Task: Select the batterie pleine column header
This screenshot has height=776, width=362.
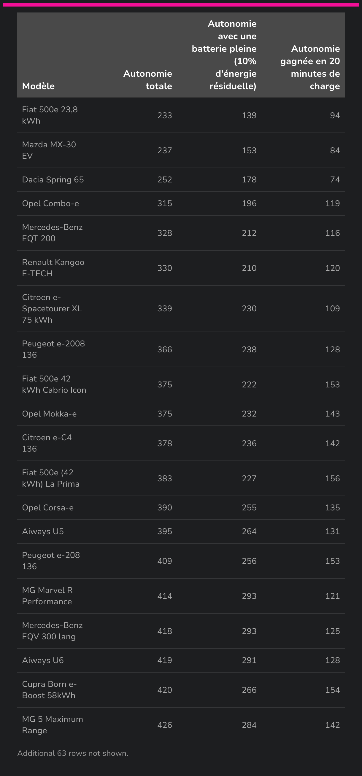Action: pyautogui.click(x=224, y=55)
